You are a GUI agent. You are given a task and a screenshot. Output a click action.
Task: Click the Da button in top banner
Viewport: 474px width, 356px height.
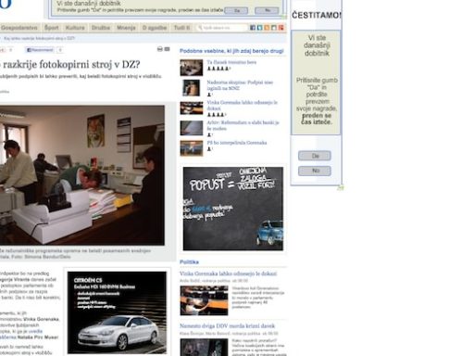236,10
